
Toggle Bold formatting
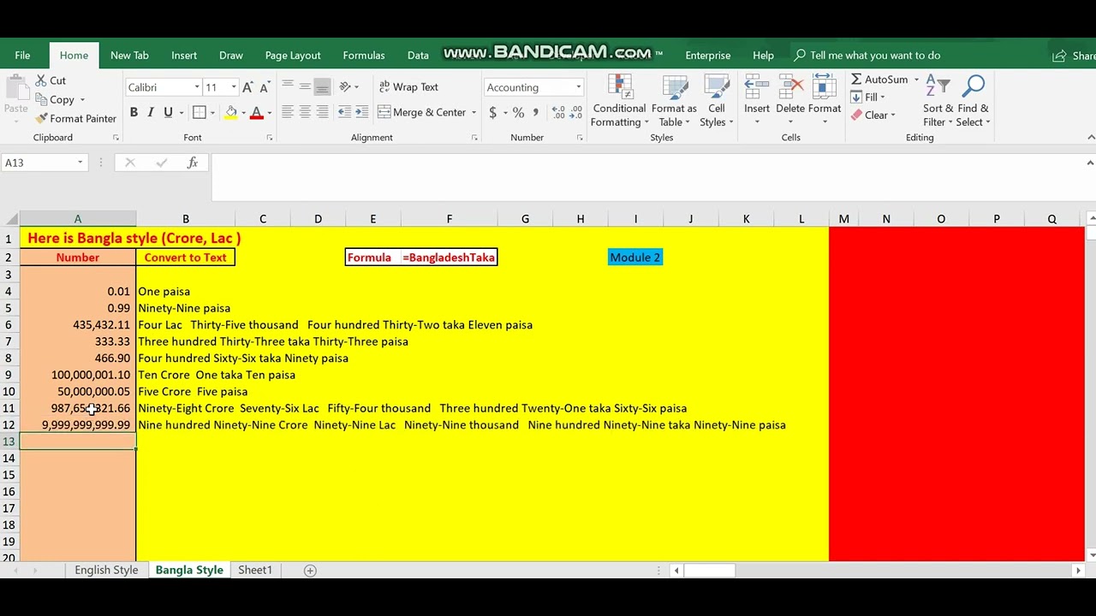click(134, 113)
